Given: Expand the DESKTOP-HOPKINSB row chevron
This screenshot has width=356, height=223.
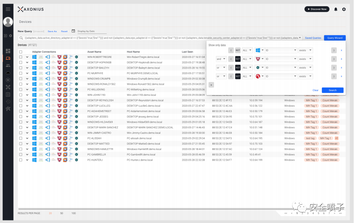Looking at the screenshot, I should pyautogui.click(x=27, y=63).
